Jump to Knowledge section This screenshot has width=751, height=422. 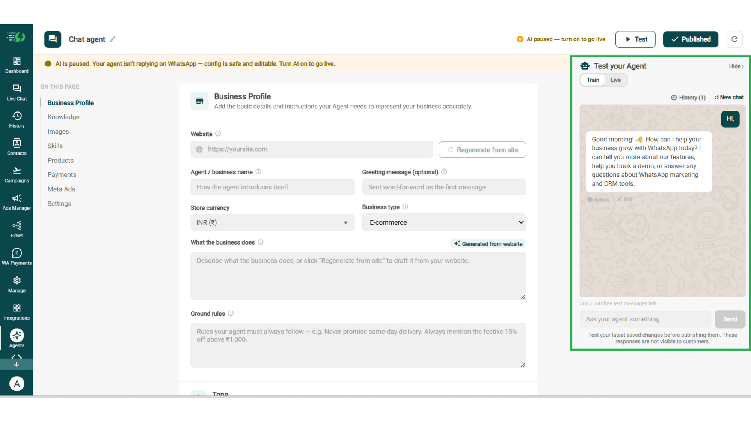click(63, 117)
